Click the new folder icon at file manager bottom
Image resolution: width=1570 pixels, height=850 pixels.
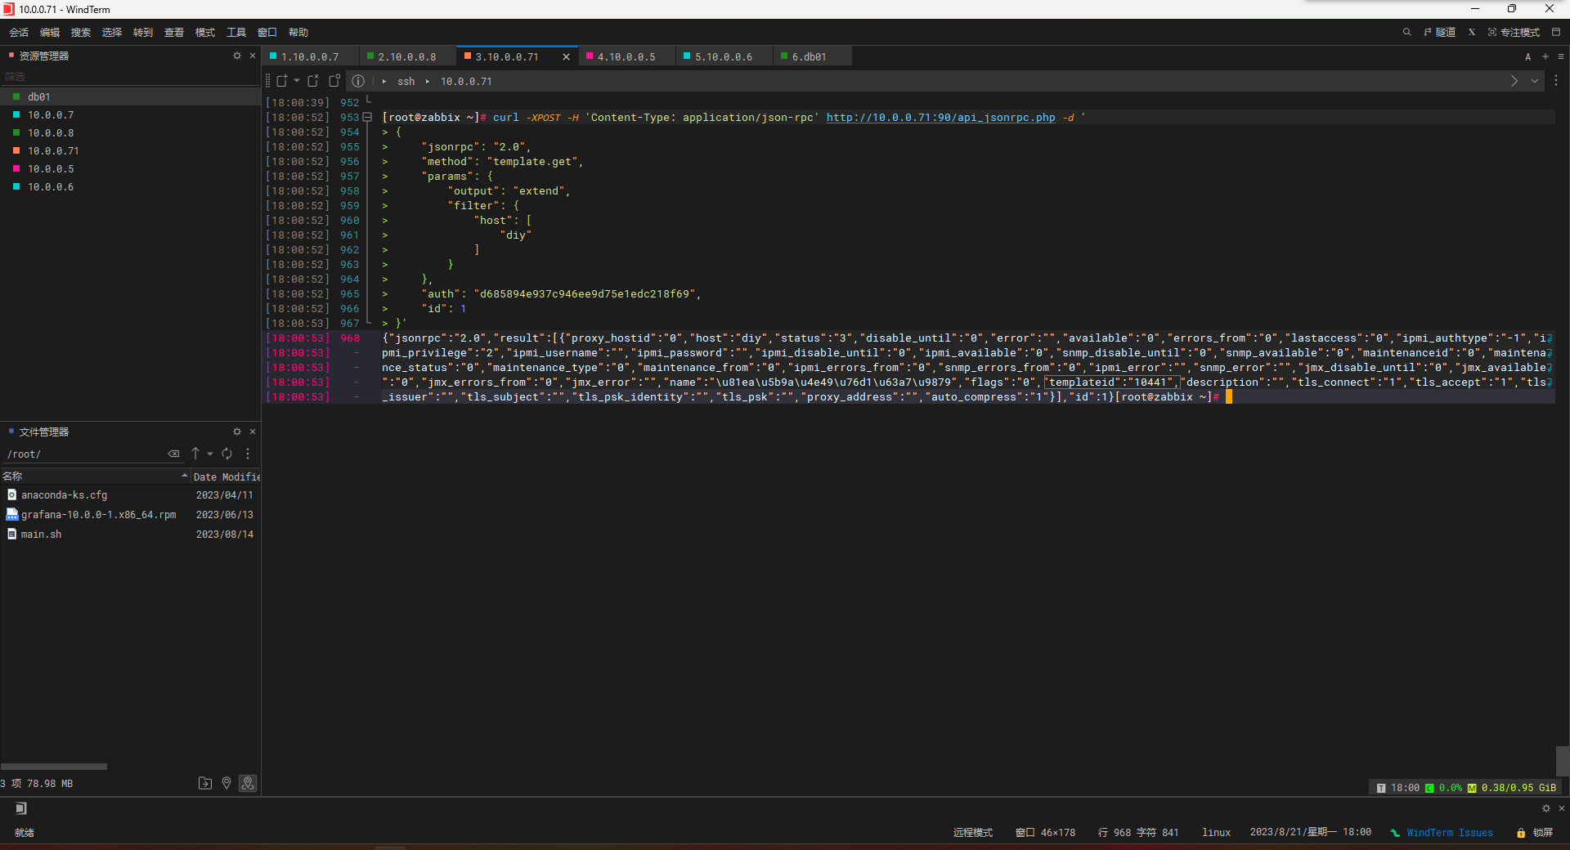click(x=205, y=783)
